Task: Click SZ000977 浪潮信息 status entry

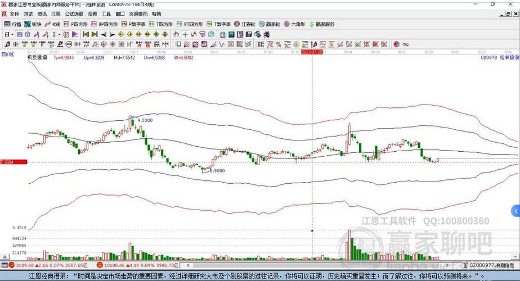Action: point(488,265)
